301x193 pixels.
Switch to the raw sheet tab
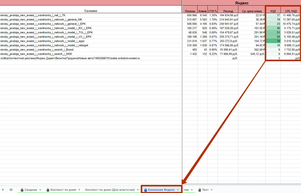186,190
